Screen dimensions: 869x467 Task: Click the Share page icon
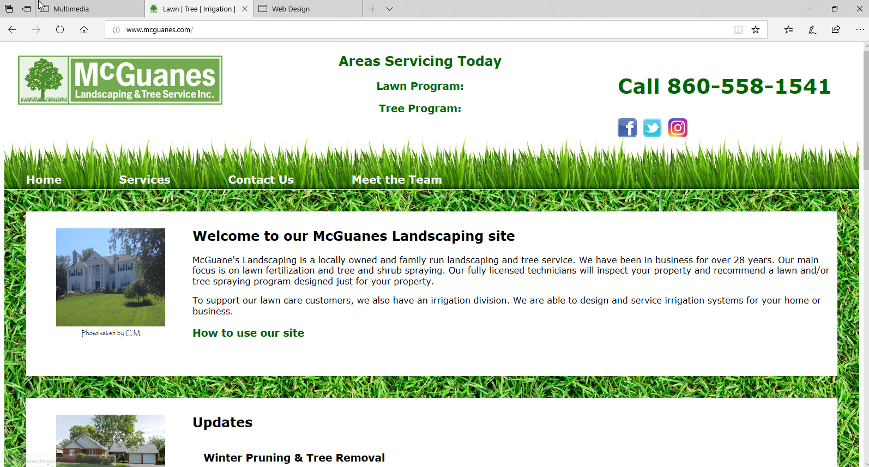(836, 29)
